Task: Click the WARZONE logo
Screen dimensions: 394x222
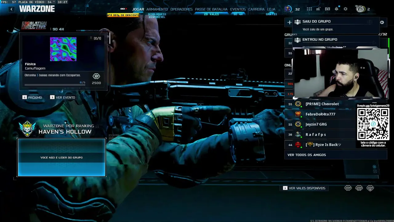Action: [x=37, y=9]
